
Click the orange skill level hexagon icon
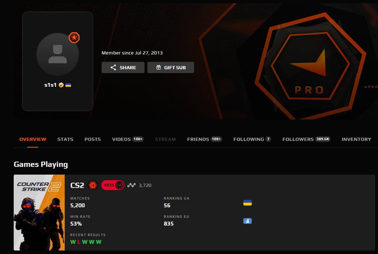point(93,185)
